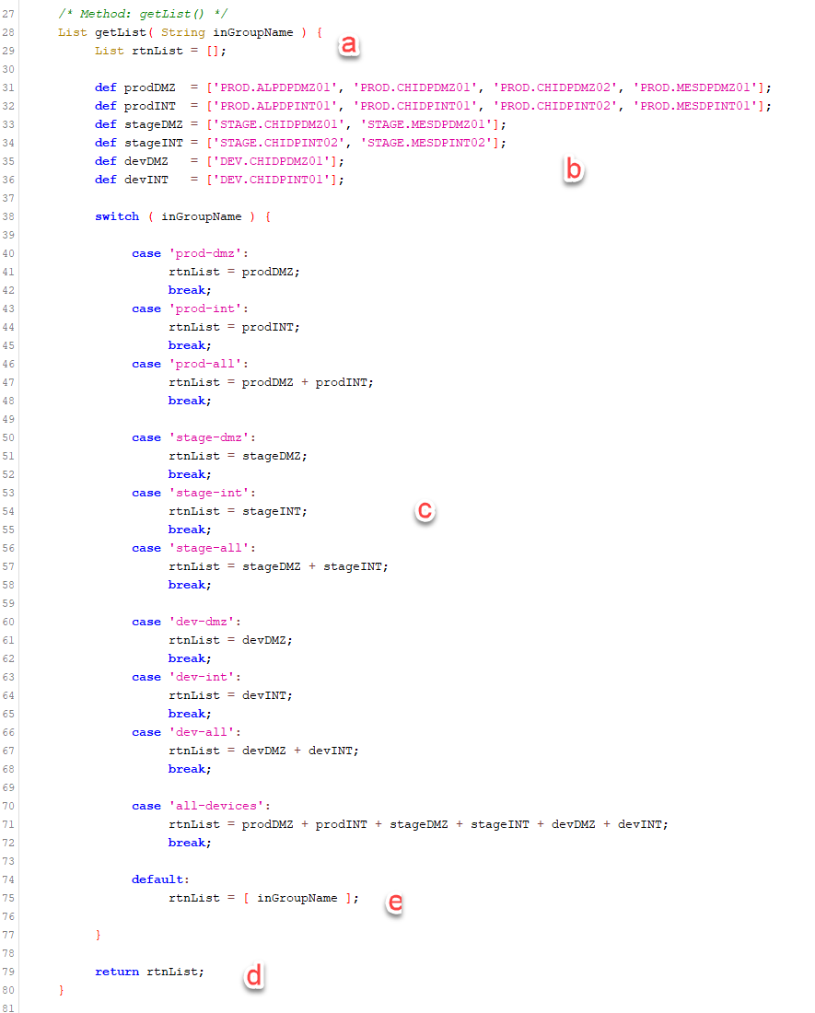This screenshot has width=815, height=1013.
Task: Click line number 28 in the gutter
Action: point(9,32)
